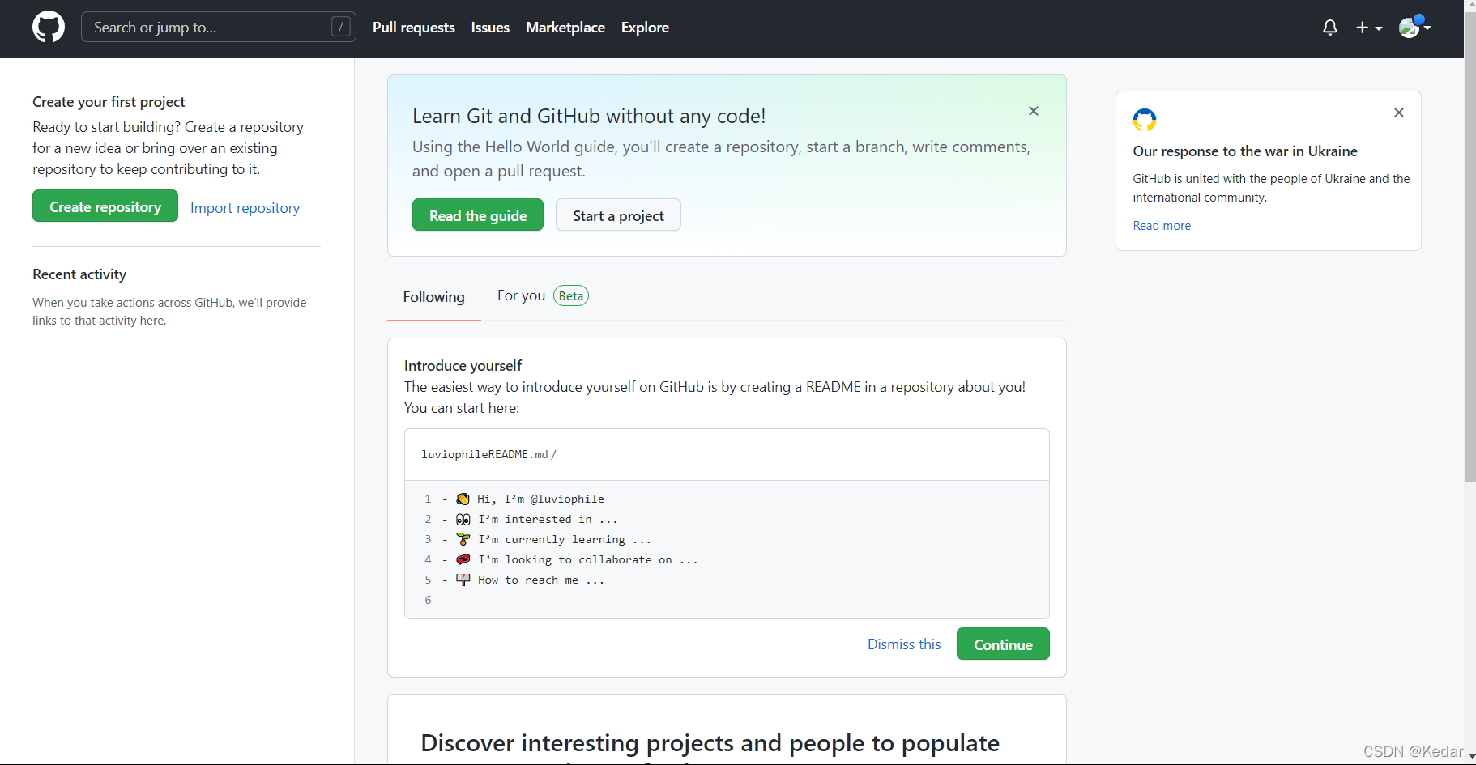Click the Ukraine-colored GitHub icon

click(x=1145, y=120)
